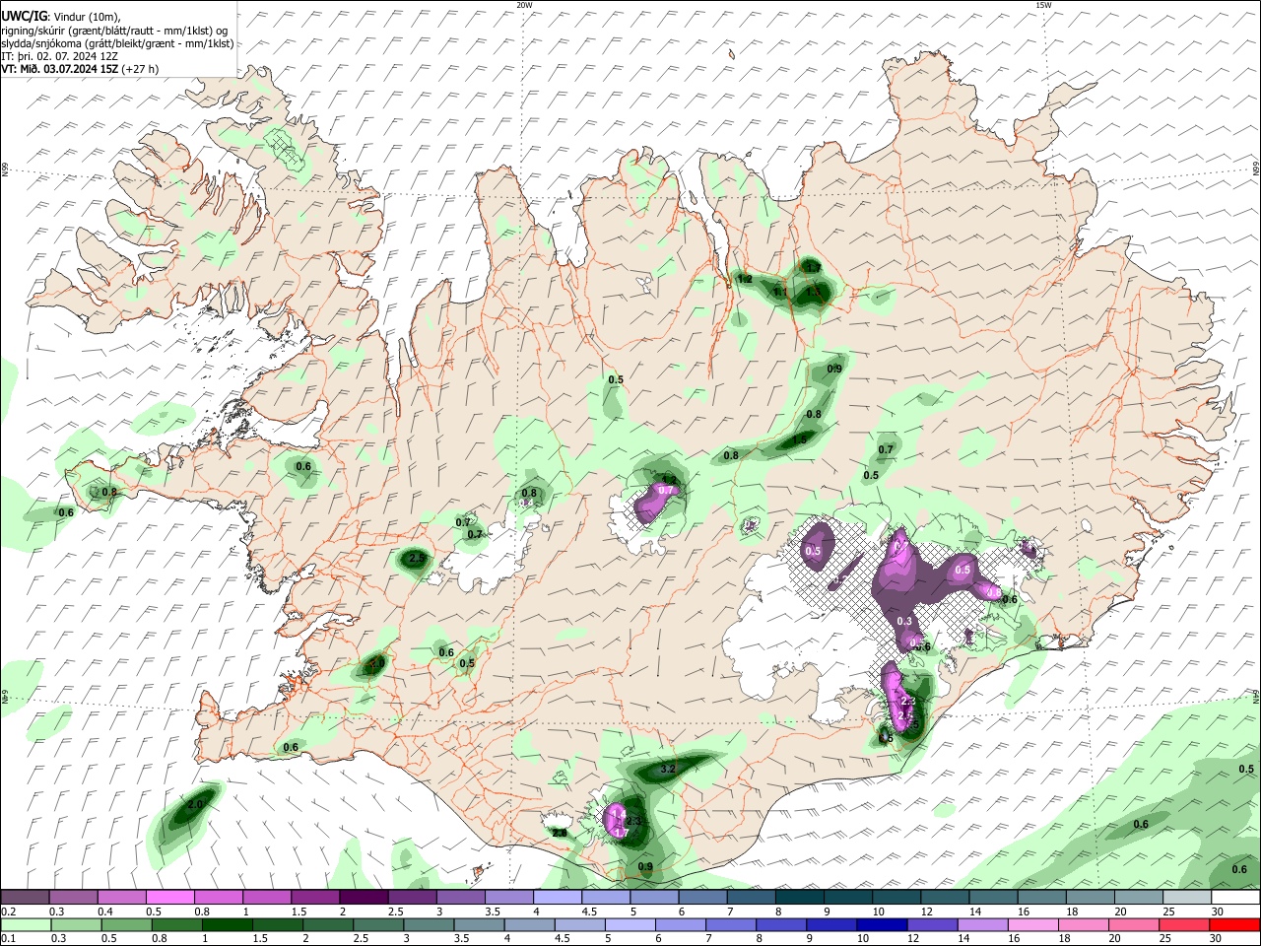Pick the white upper swatch above 30
The image size is (1261, 946).
tap(1234, 898)
